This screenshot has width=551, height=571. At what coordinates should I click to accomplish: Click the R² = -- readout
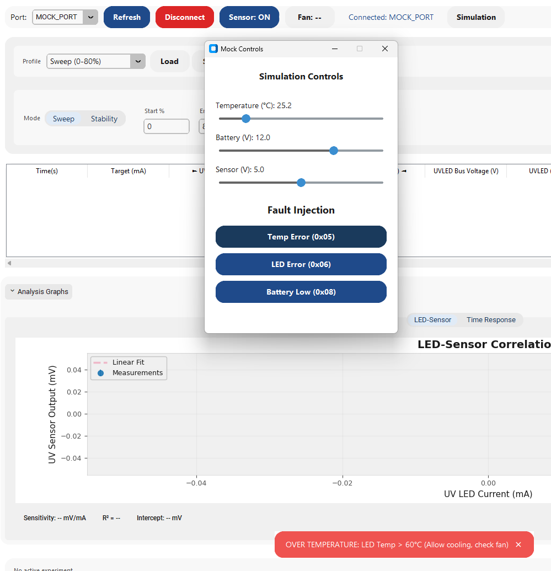(x=111, y=518)
